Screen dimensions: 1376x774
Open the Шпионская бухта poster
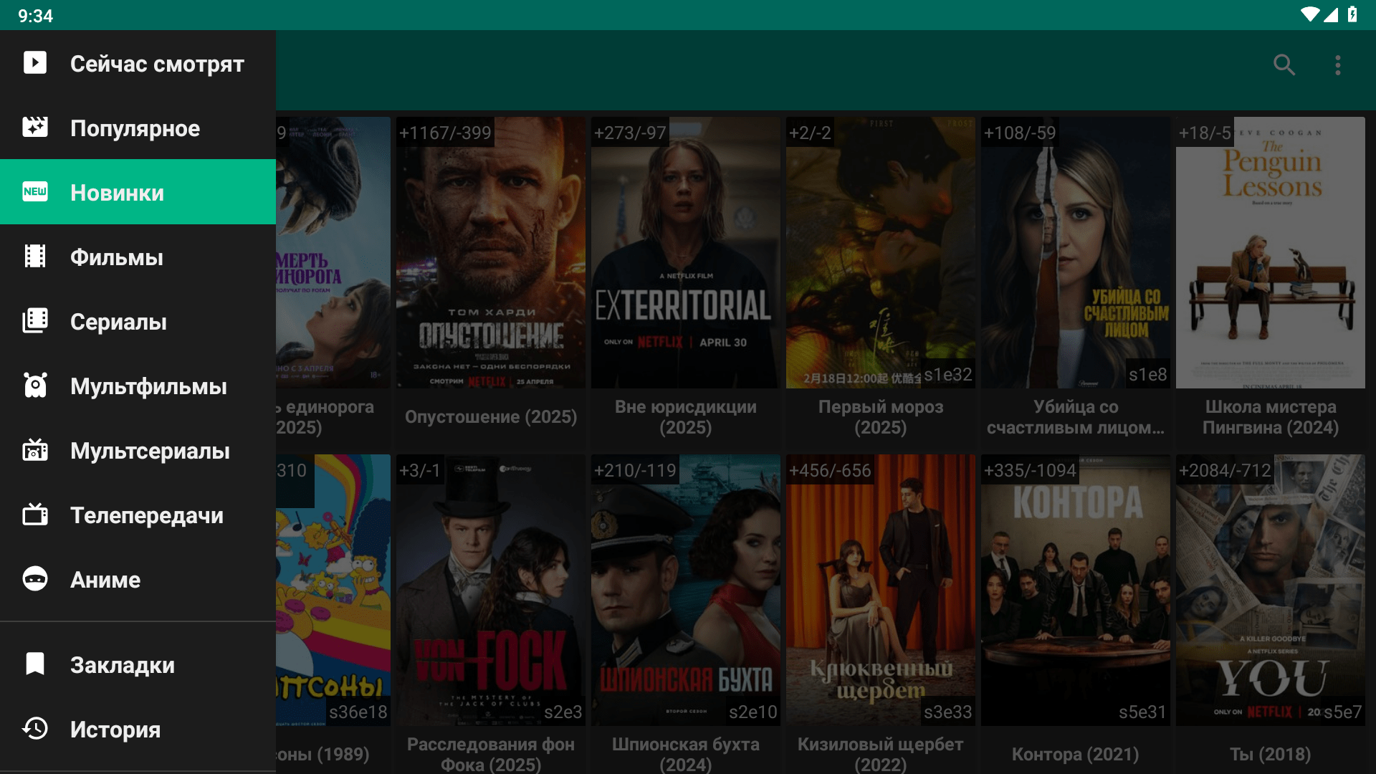686,590
